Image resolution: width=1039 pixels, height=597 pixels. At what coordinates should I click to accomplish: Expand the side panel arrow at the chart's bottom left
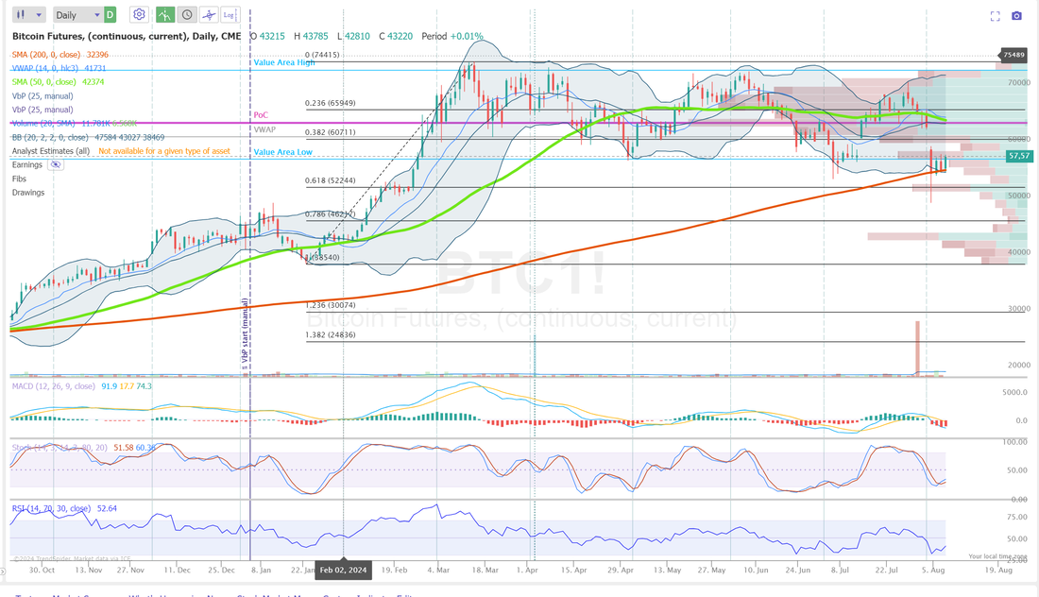[3, 571]
